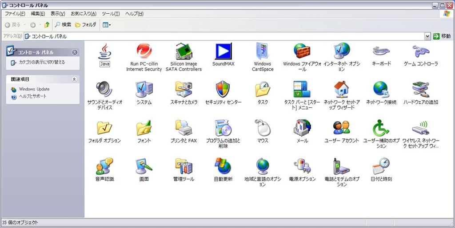Image resolution: width=455 pixels, height=228 pixels.
Task: Click the 移動 go button
Action: point(442,36)
